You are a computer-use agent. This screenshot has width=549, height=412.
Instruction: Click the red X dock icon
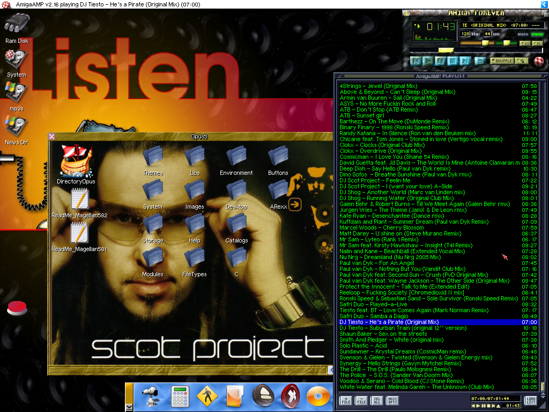[x=291, y=396]
